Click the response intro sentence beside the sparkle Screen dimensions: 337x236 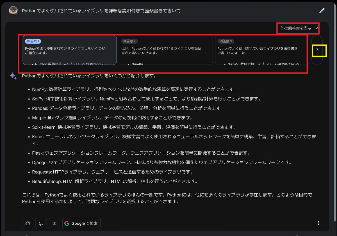click(89, 76)
